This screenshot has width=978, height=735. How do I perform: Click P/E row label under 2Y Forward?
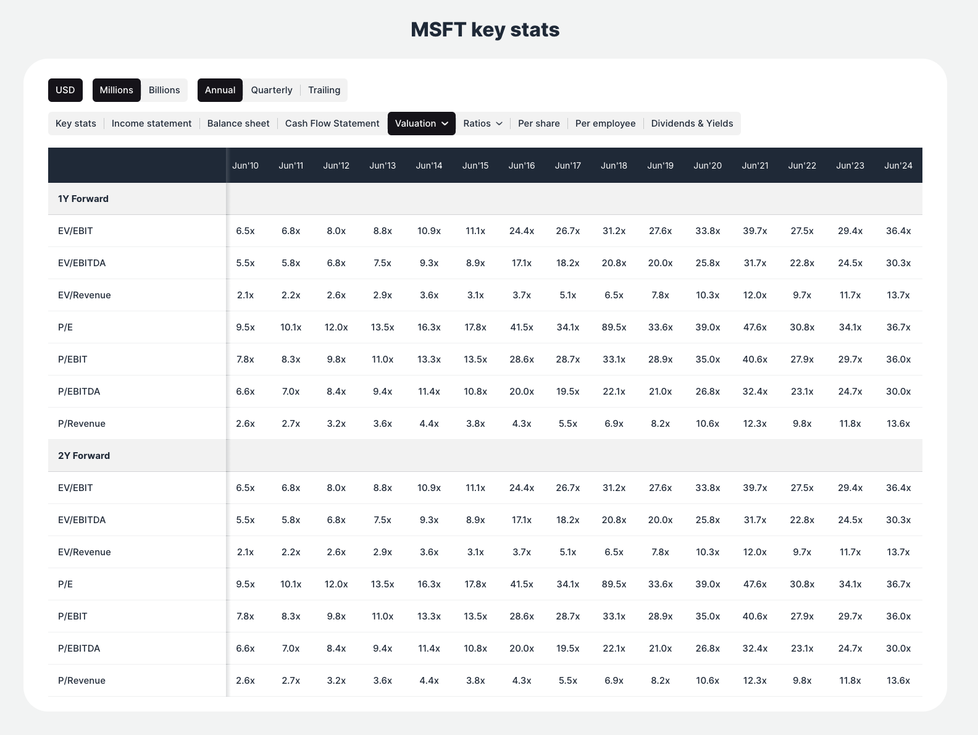[x=65, y=584]
